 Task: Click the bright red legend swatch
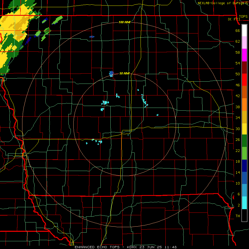coord(244,80)
